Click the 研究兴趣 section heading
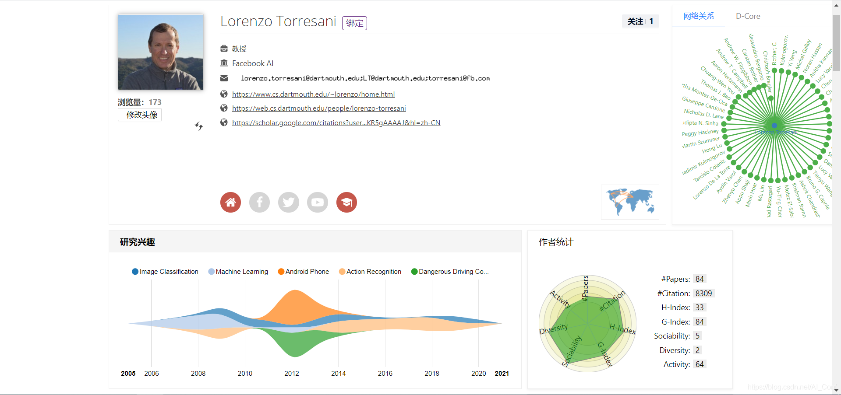 [x=138, y=242]
